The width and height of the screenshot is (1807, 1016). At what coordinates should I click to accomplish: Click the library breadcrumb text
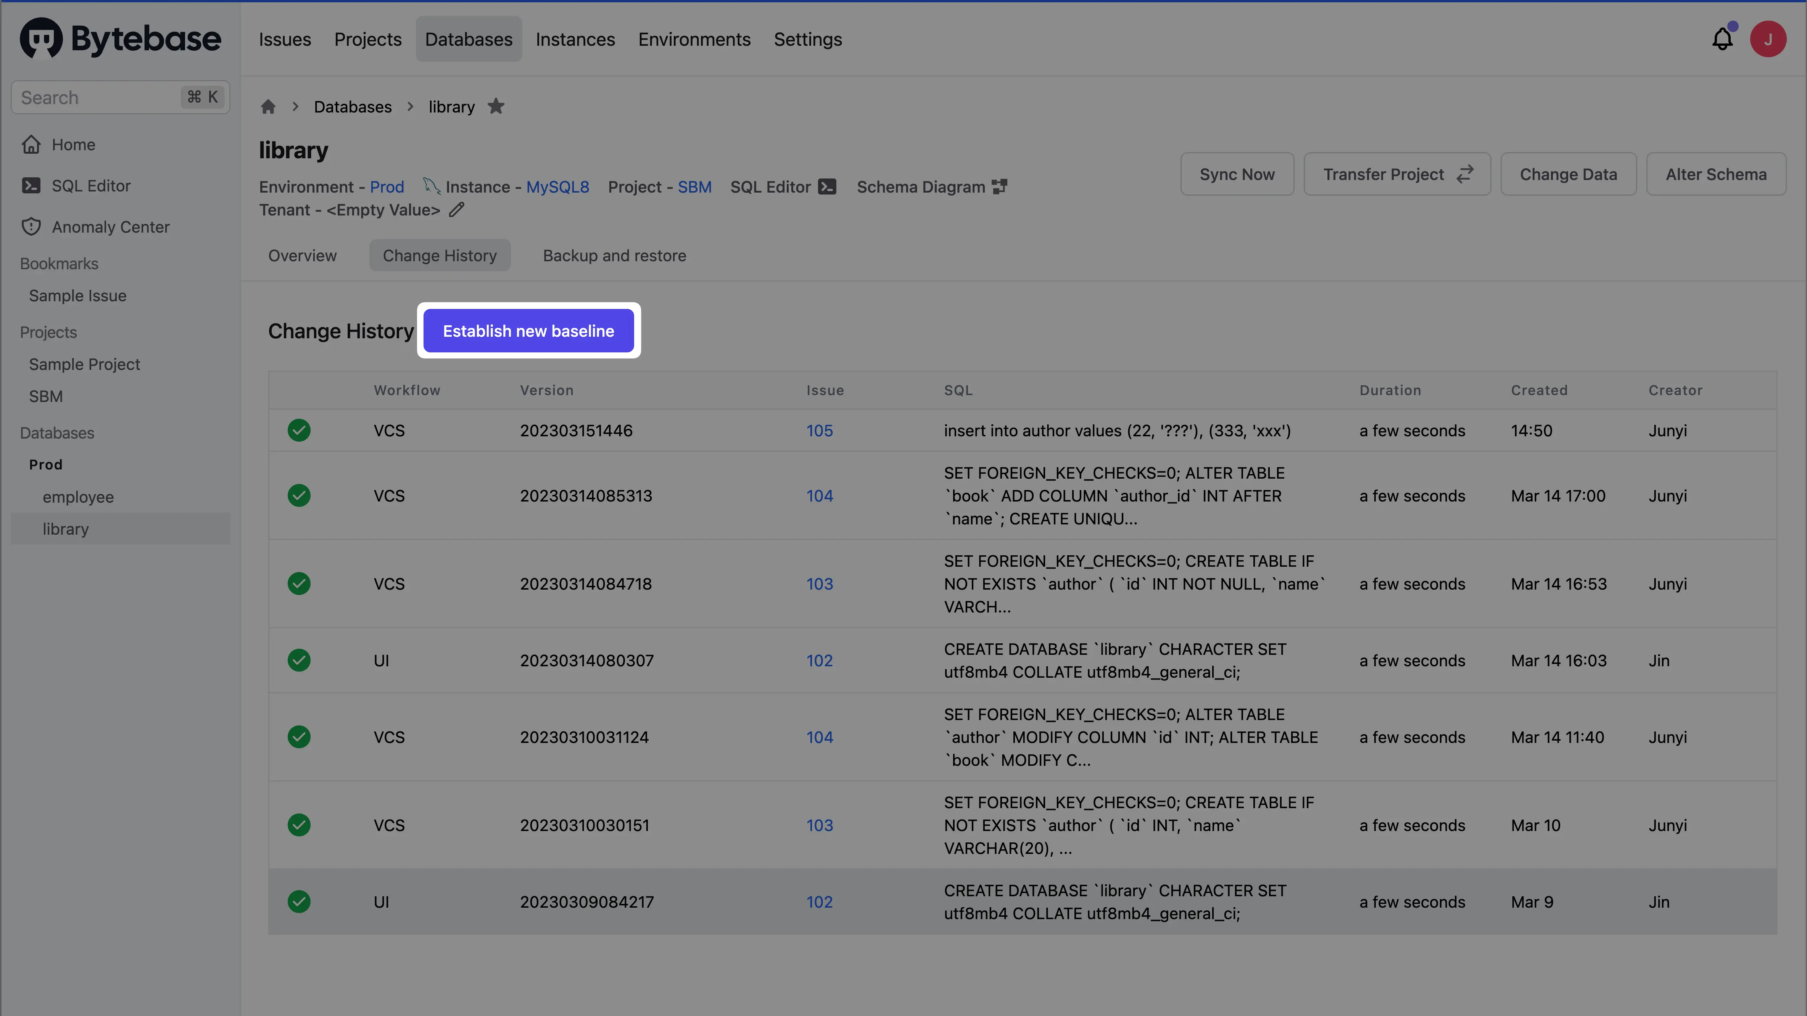[x=452, y=106]
